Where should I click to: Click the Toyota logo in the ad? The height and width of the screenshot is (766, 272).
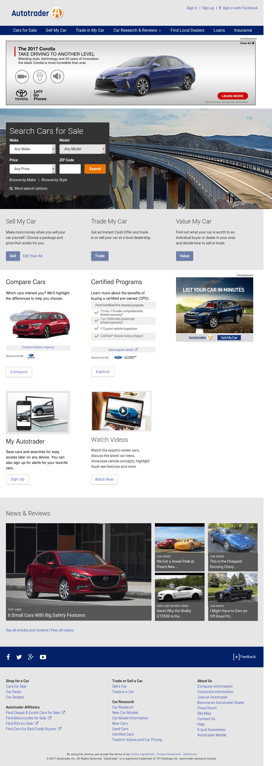click(x=21, y=95)
